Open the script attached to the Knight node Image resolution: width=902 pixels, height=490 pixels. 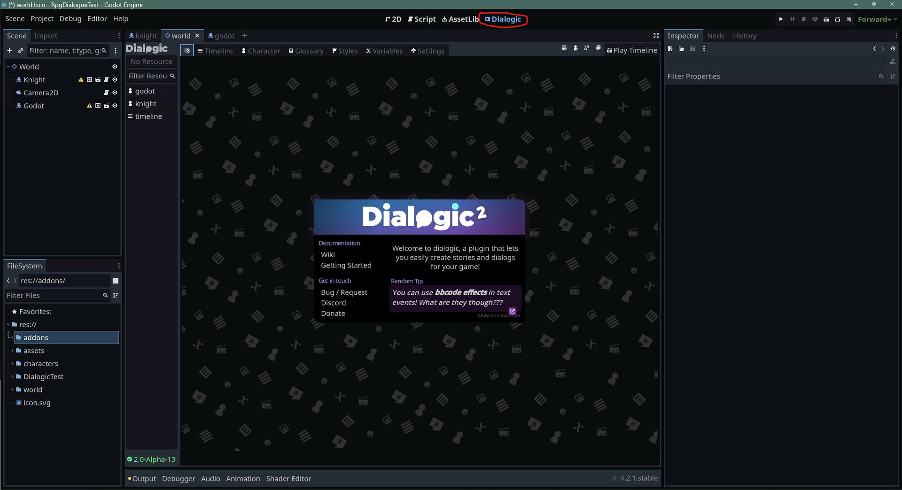[106, 79]
